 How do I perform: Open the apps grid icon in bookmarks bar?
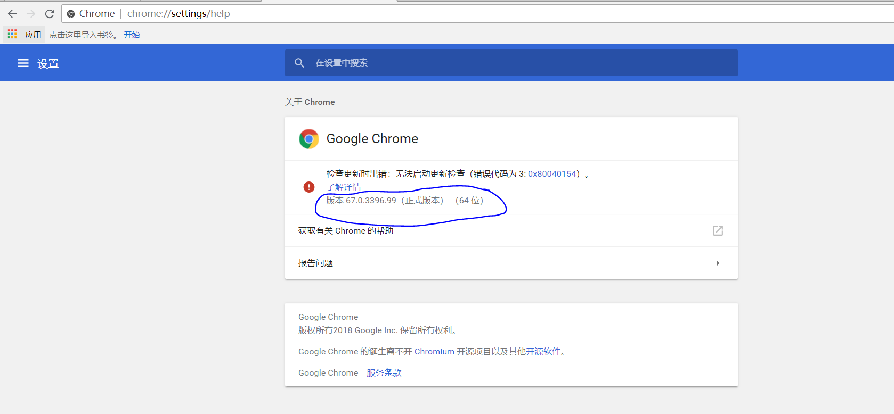click(12, 34)
